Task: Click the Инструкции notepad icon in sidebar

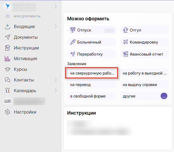Action: pos(7,48)
